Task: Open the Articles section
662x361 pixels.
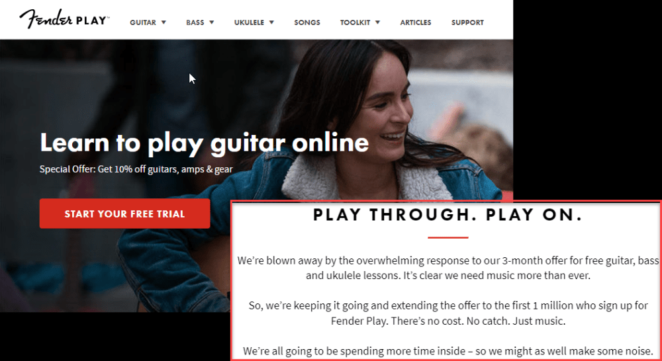Action: point(416,22)
